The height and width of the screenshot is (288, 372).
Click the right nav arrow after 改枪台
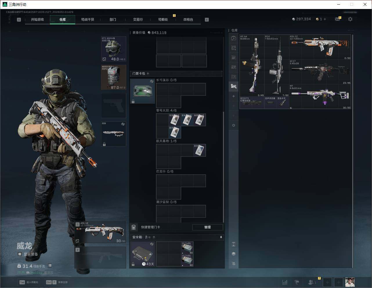point(207,20)
